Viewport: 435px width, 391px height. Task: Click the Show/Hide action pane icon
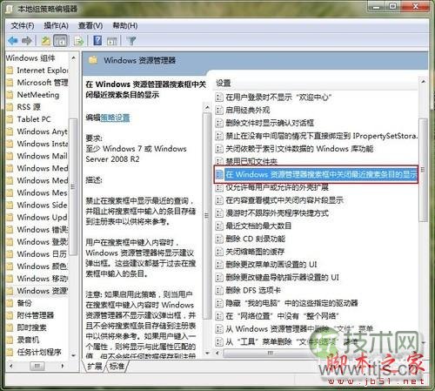point(112,41)
